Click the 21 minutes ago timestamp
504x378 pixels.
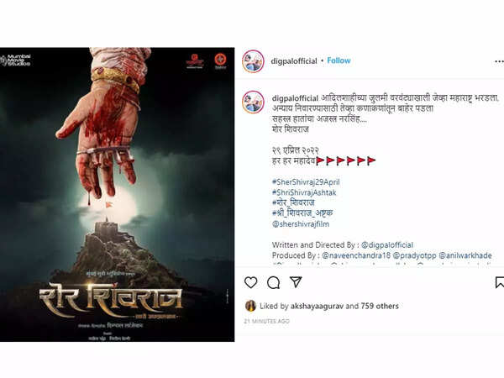point(266,321)
